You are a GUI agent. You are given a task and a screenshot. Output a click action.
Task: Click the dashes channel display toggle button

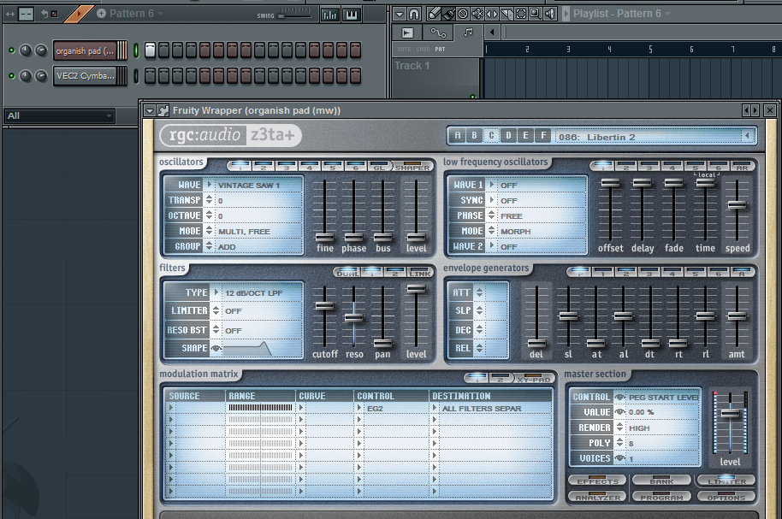point(26,15)
